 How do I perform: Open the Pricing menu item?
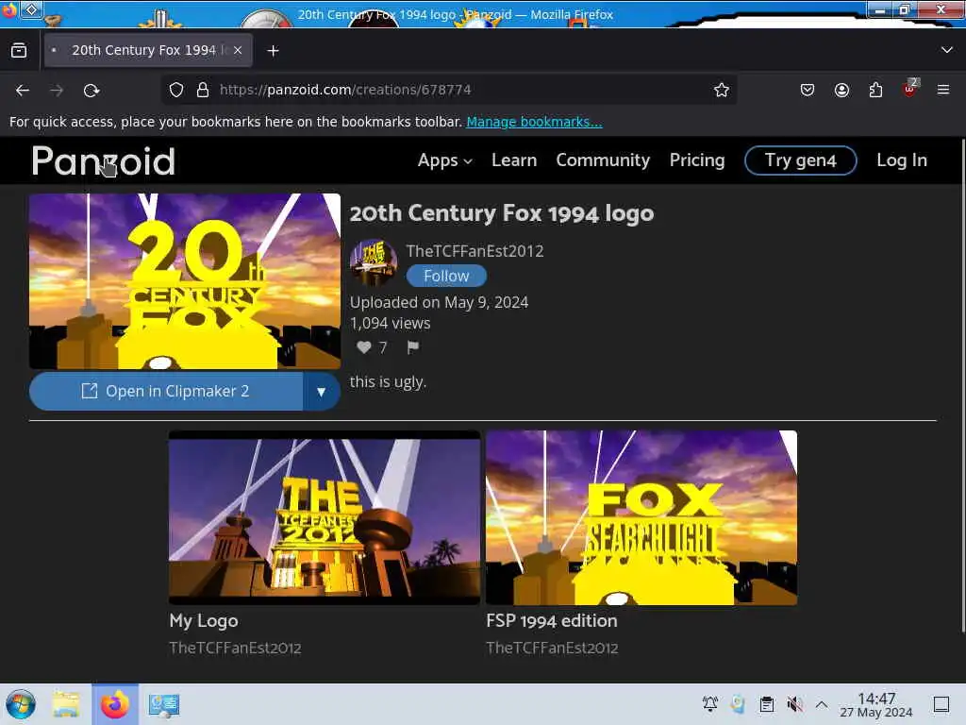tap(697, 160)
